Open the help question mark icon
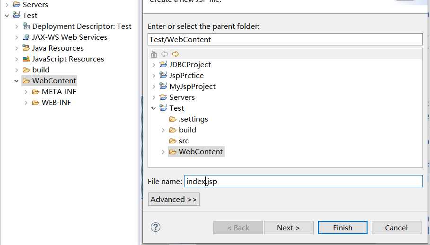The height and width of the screenshot is (245, 430). click(156, 227)
